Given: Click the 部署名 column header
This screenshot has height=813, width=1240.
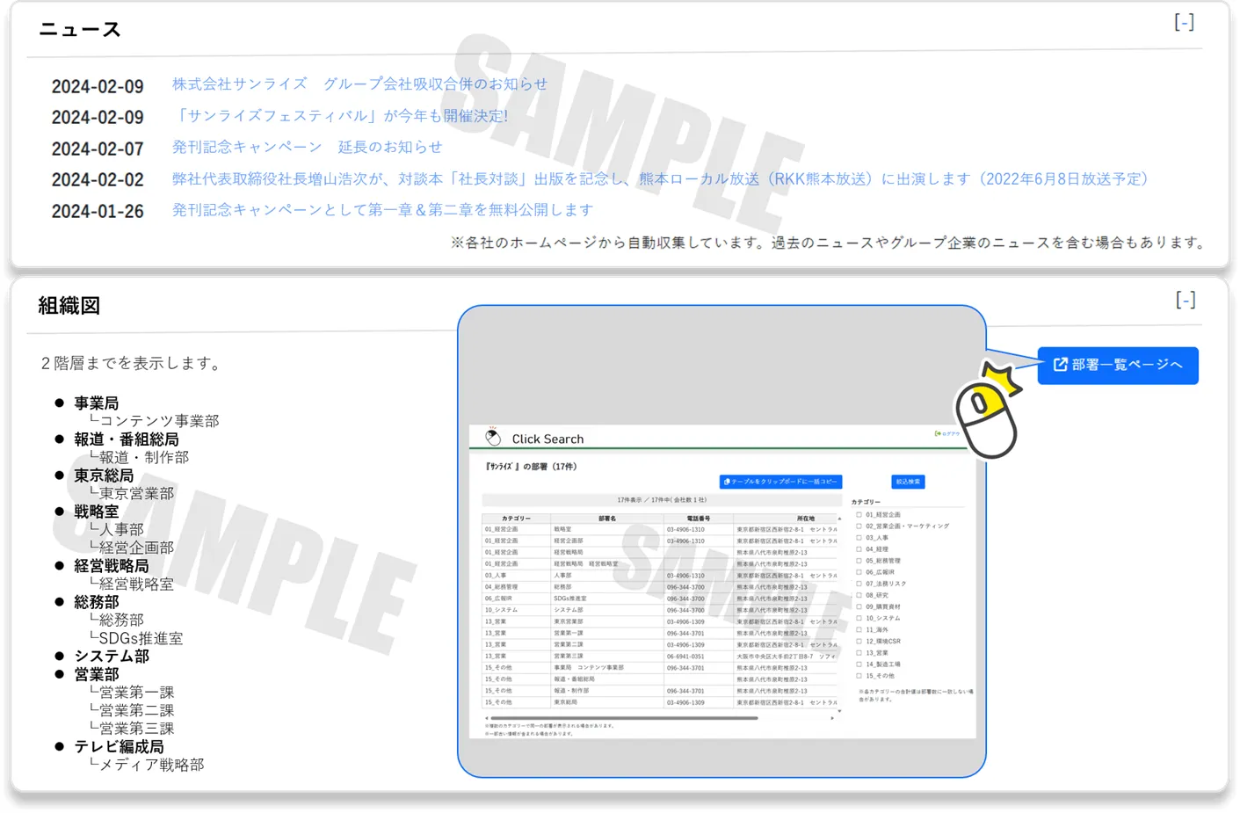Looking at the screenshot, I should (606, 519).
